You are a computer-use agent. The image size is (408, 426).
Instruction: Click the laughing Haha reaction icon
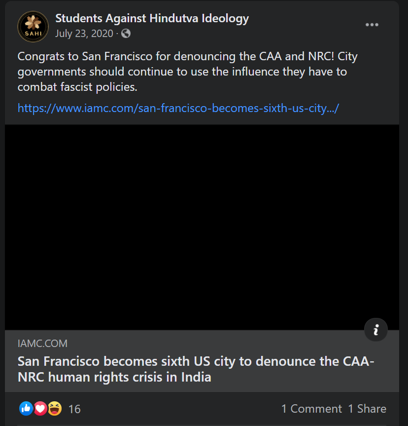click(x=55, y=408)
